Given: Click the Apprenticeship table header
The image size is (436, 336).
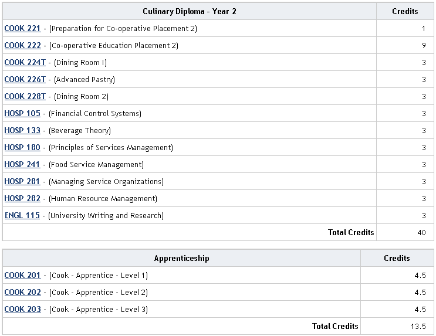Looking at the screenshot, I should click(x=181, y=258).
